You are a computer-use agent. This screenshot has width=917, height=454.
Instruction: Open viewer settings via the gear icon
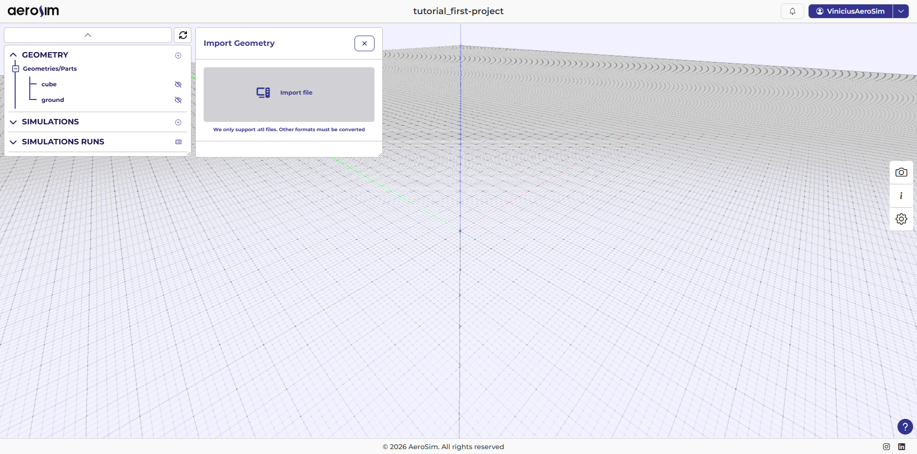tap(901, 219)
